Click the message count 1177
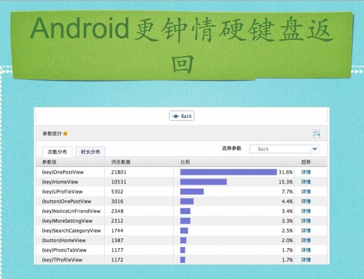Screen dimensions: 364x279 click(117, 250)
